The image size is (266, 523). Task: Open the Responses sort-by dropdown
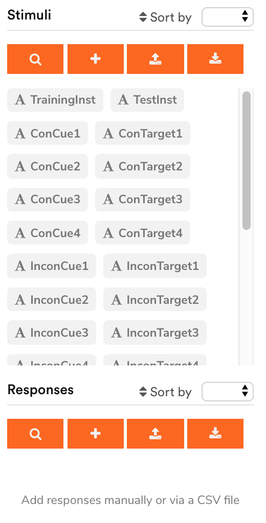point(228,392)
